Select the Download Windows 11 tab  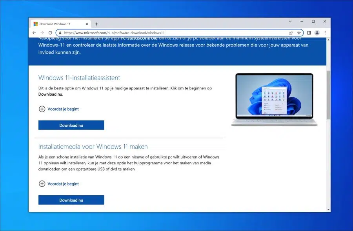[60, 24]
